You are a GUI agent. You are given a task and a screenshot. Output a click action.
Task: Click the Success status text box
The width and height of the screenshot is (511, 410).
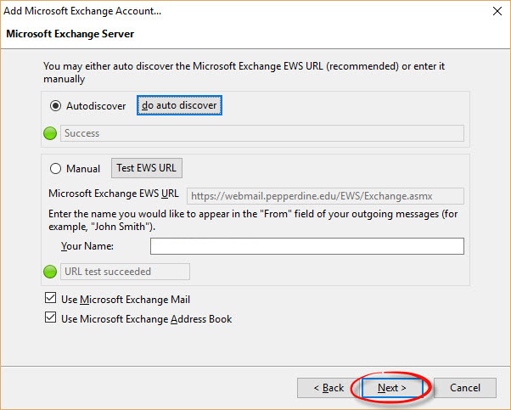point(262,133)
